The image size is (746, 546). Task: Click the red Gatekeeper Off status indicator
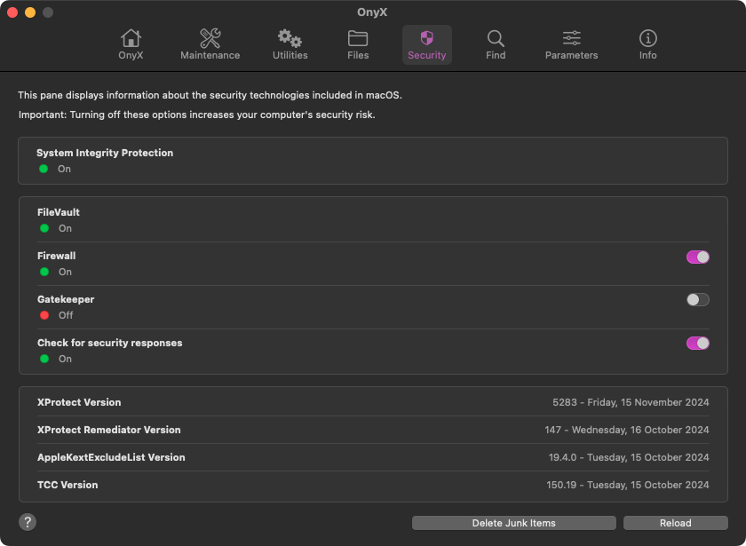(x=44, y=315)
